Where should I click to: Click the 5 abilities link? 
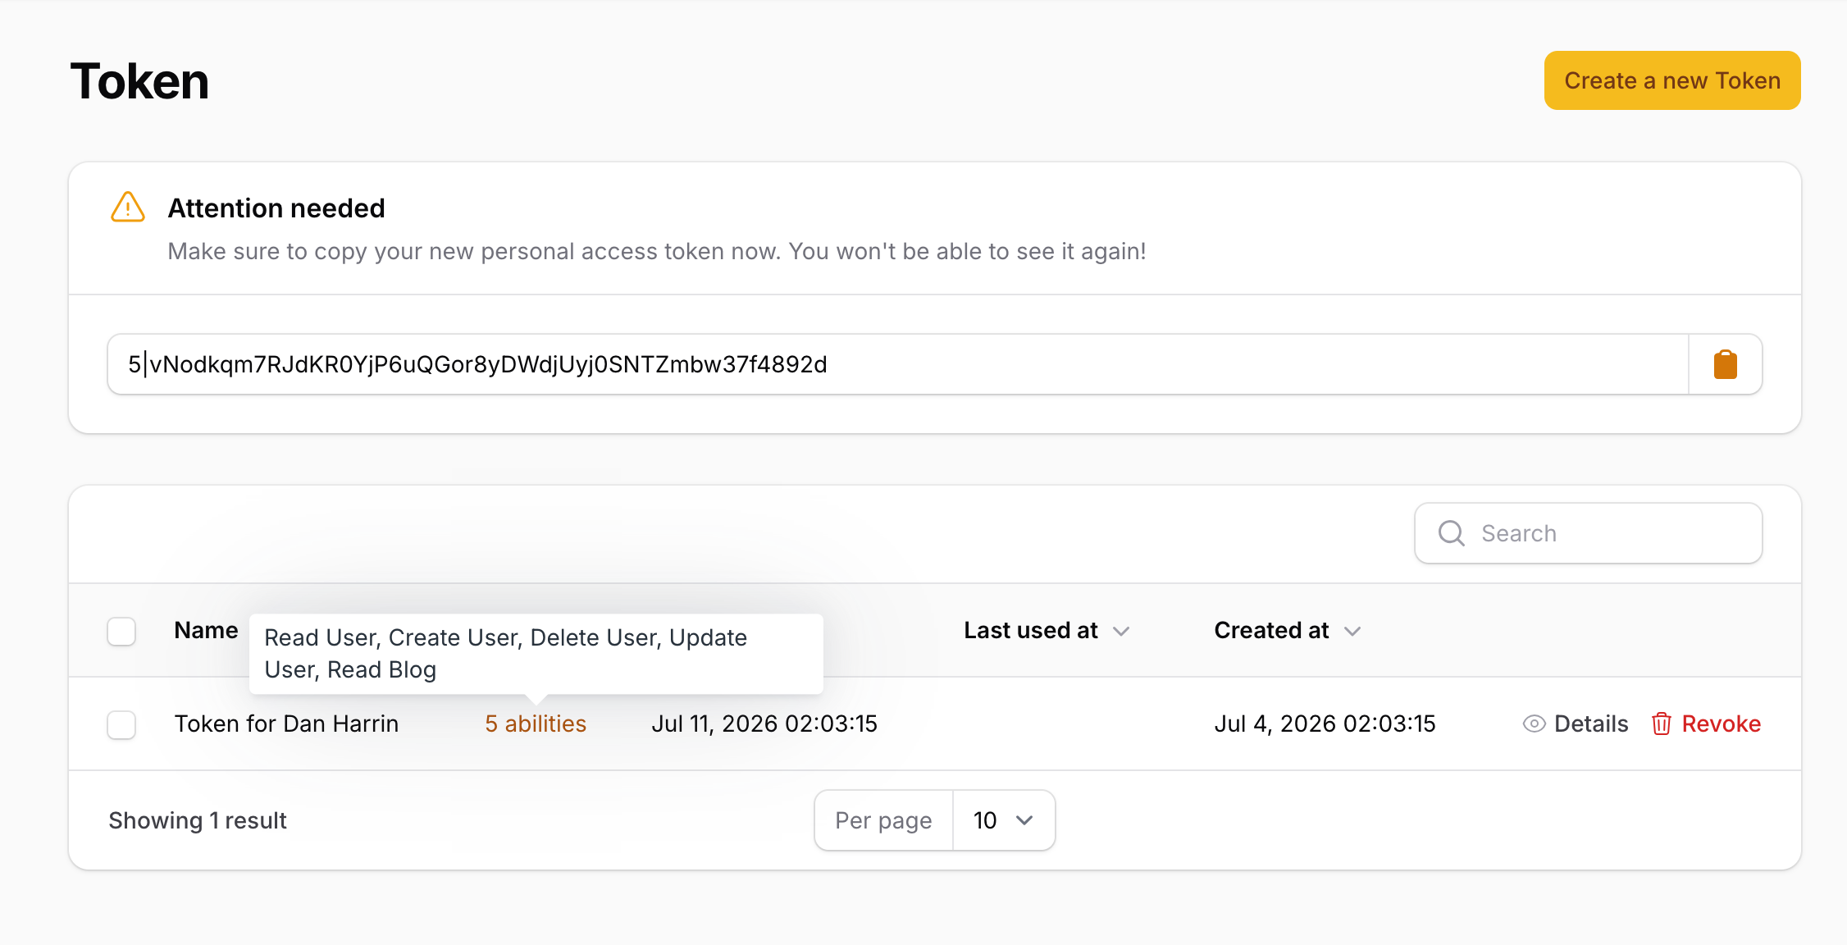pos(536,724)
